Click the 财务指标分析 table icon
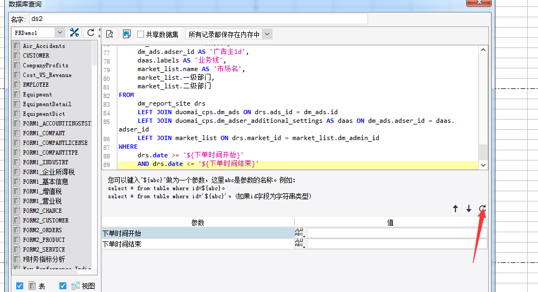Screen dimensions: 538x292 coord(17,259)
